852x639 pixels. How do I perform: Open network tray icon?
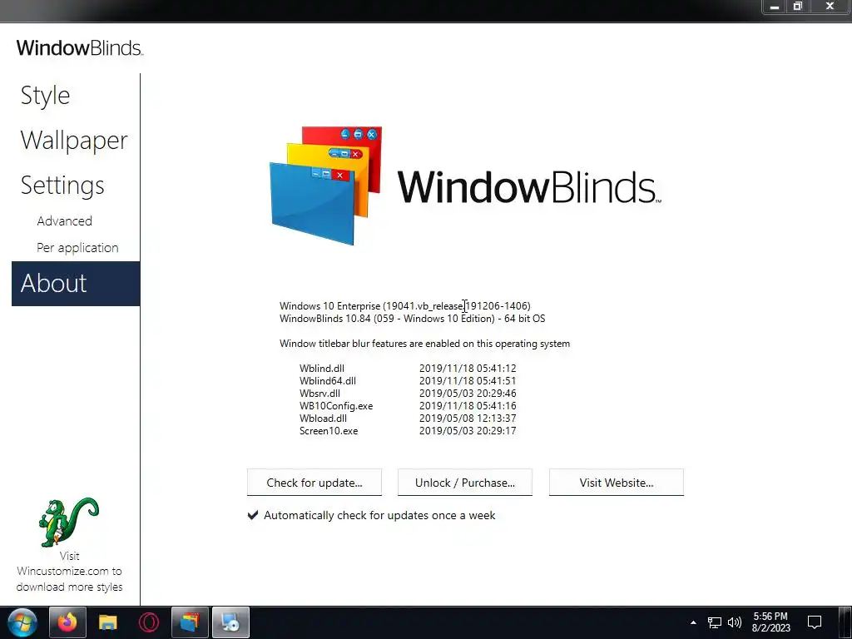point(714,622)
